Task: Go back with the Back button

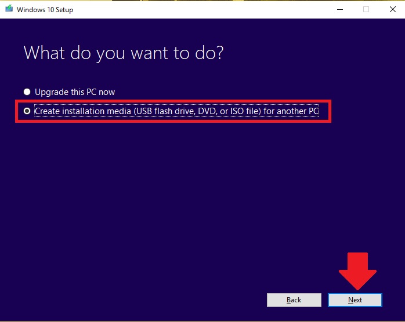Action: pyautogui.click(x=294, y=300)
